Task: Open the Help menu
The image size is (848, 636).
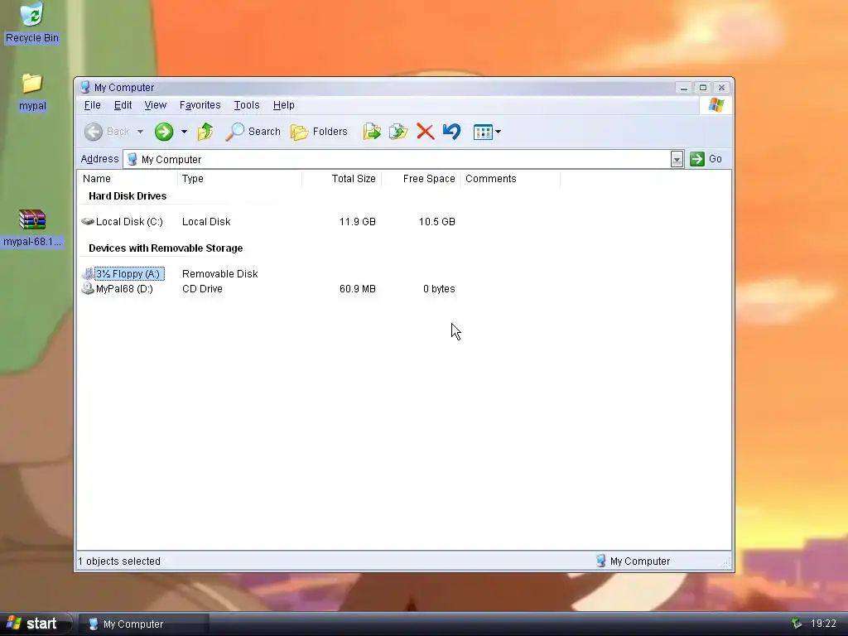Action: pyautogui.click(x=283, y=105)
